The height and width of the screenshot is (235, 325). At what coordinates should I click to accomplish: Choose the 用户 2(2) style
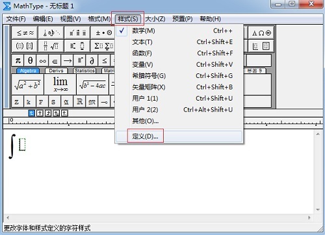pyautogui.click(x=179, y=110)
